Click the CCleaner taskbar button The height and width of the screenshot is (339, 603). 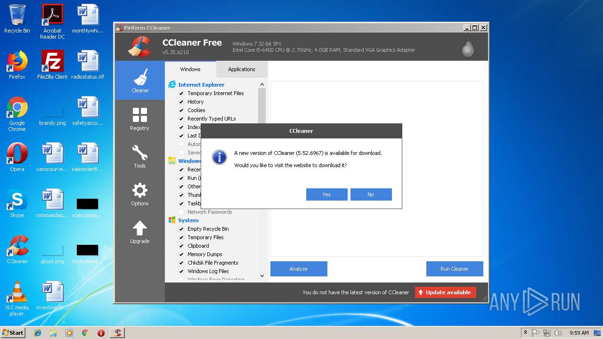pos(117,333)
